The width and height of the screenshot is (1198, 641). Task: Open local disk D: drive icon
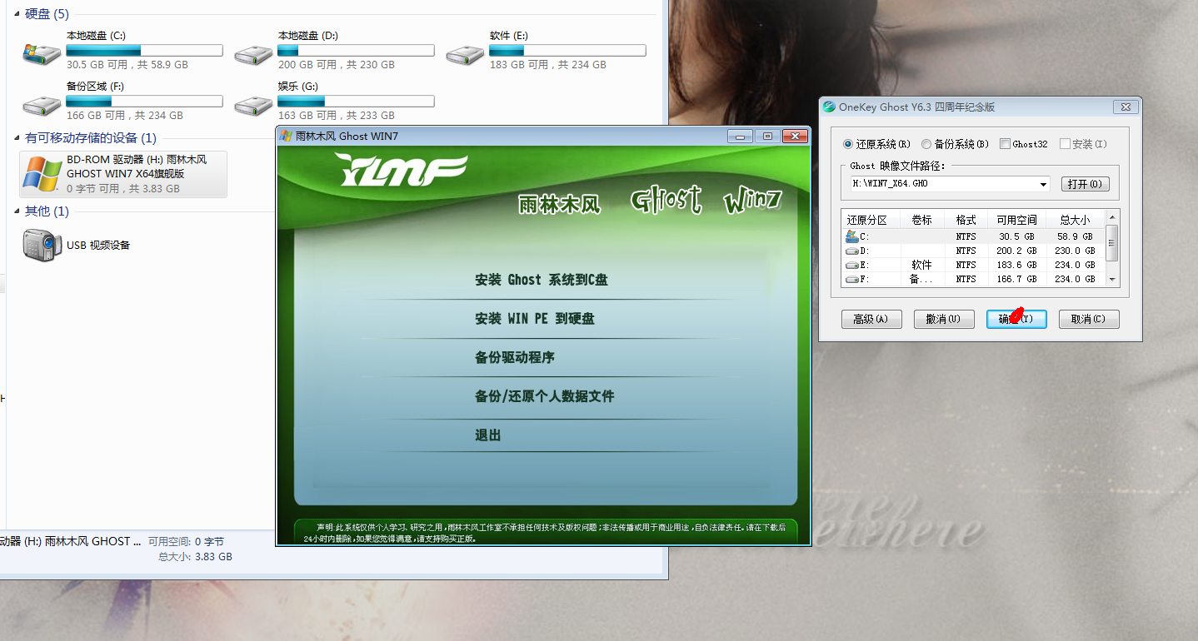(x=253, y=54)
